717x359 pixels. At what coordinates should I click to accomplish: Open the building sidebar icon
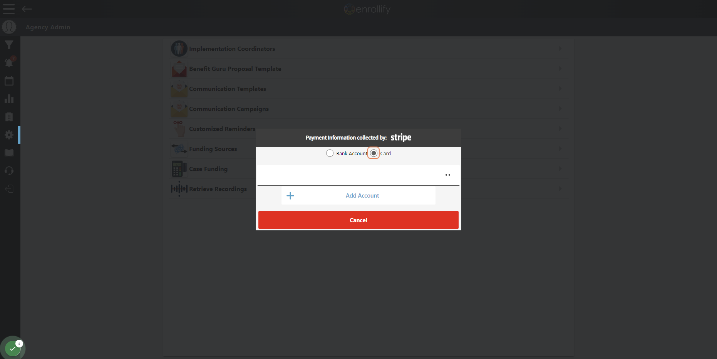point(9,117)
